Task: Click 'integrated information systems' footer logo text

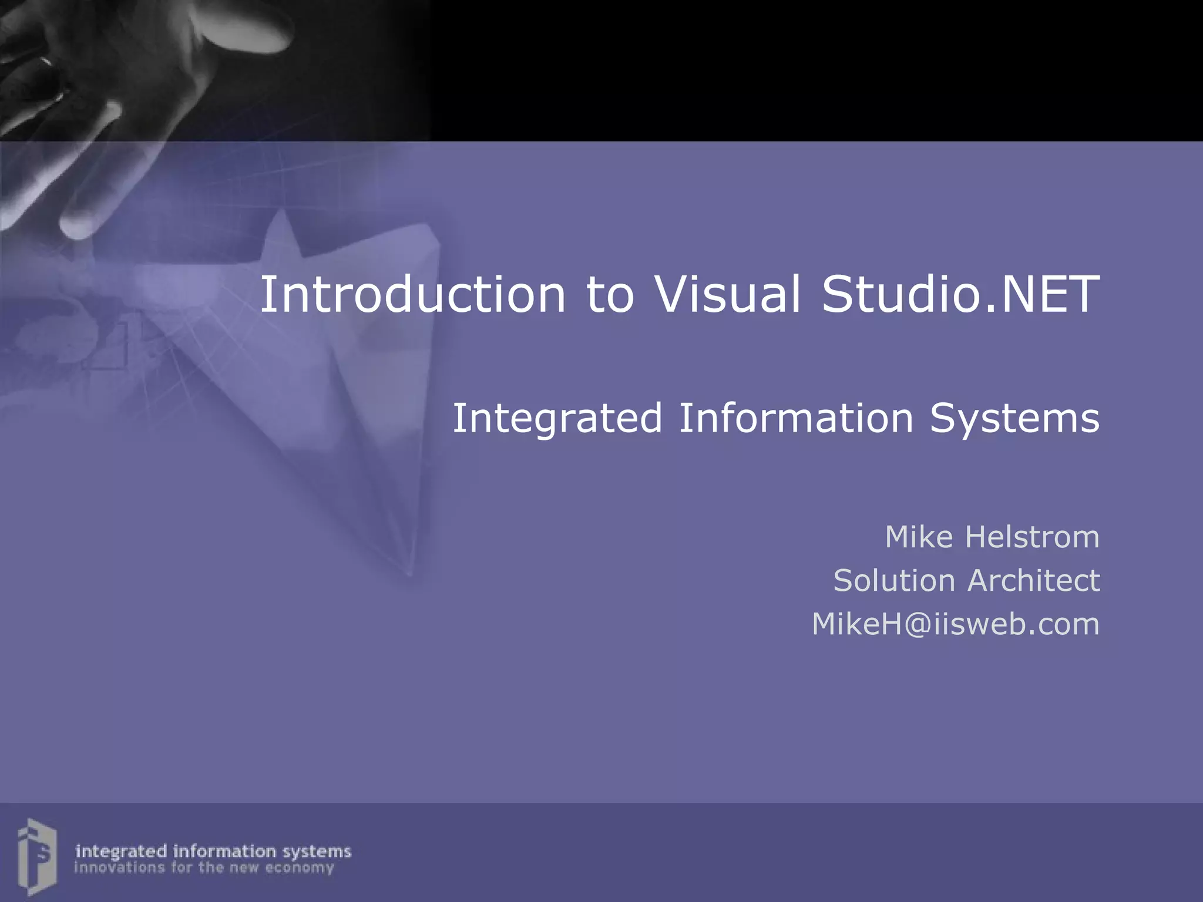Action: coord(213,851)
